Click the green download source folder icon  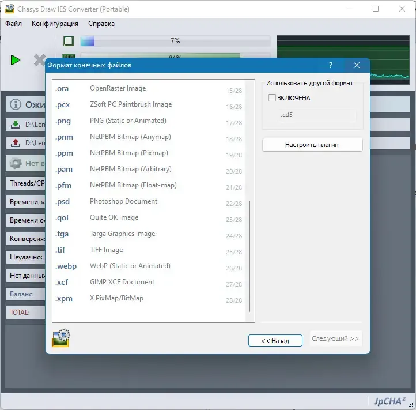16,124
